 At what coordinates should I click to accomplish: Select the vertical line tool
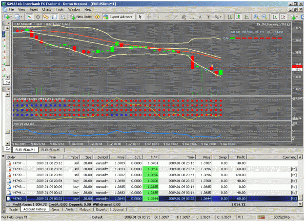159,17
